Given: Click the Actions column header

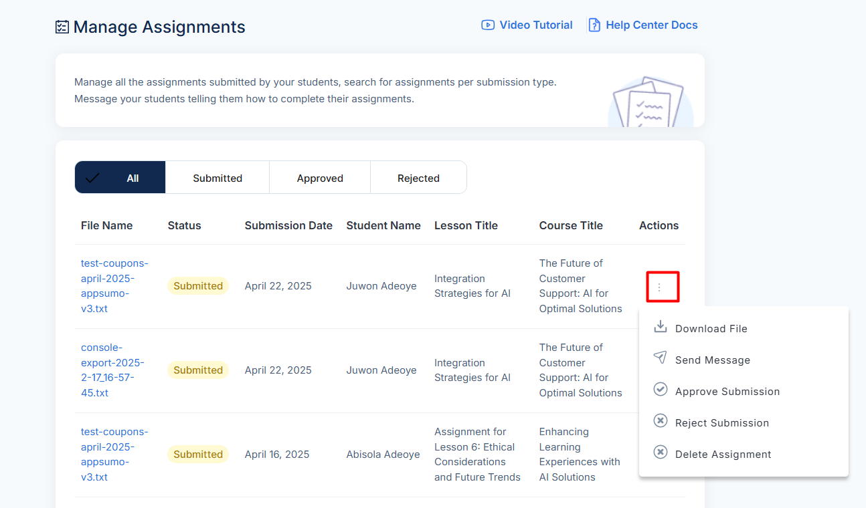Looking at the screenshot, I should (659, 225).
